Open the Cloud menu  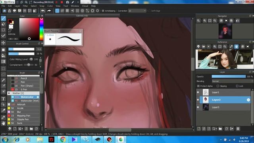[85, 6]
